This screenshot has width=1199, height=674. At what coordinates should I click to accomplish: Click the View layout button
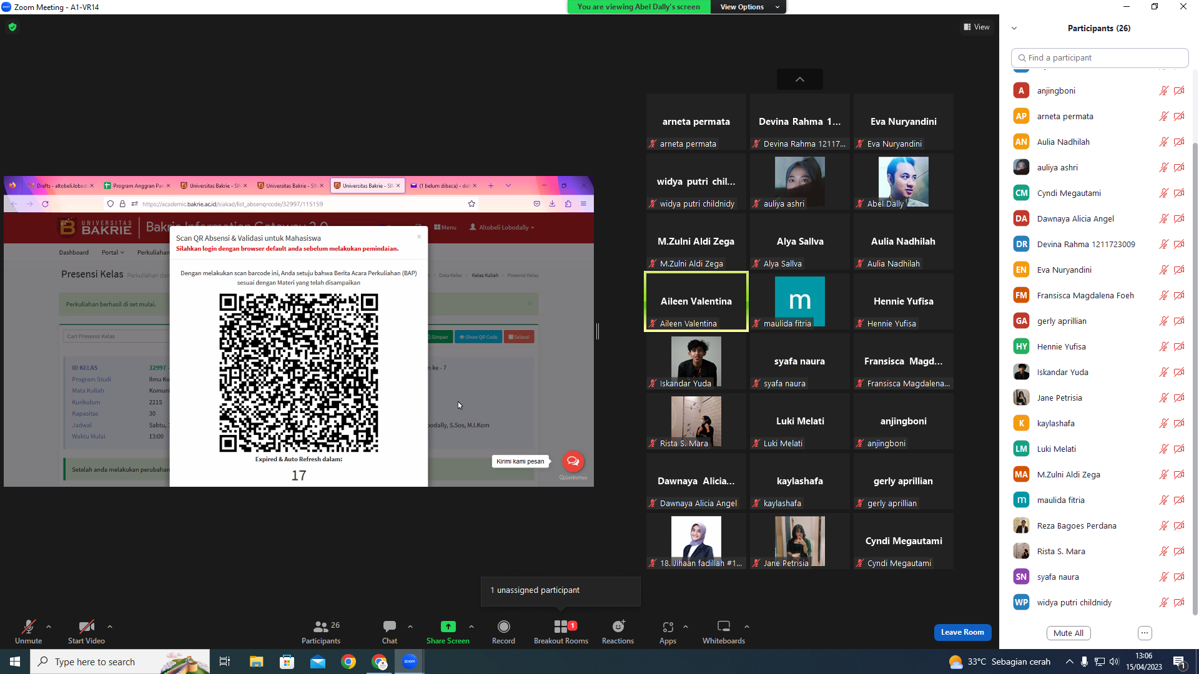977,27
